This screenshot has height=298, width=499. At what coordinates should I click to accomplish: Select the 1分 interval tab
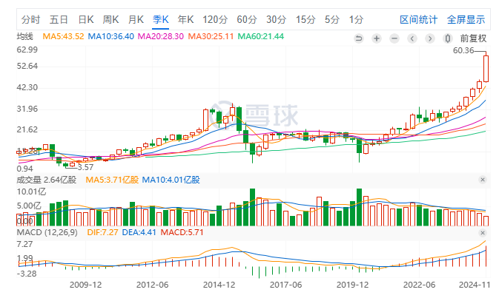356,20
